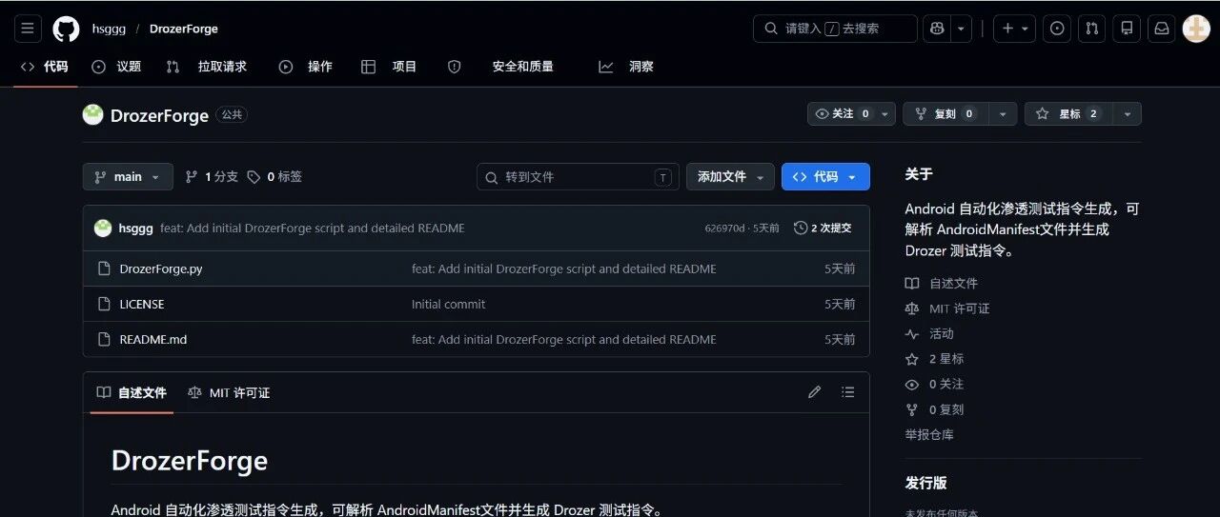Click the LICENSE file icon
The height and width of the screenshot is (517, 1220).
pos(105,304)
